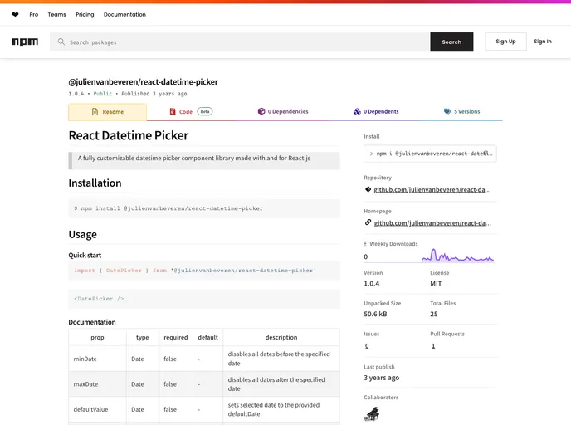The width and height of the screenshot is (571, 425).
Task: Click the required column header
Action: [175, 337]
